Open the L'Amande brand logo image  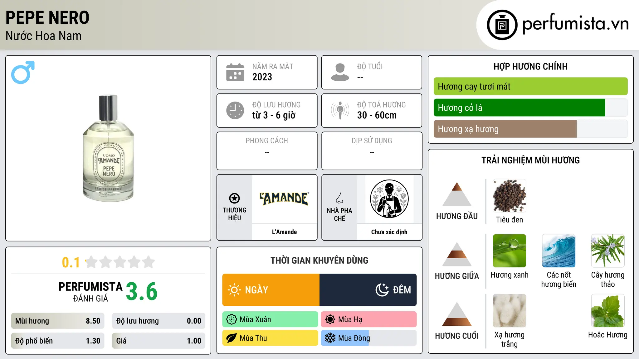(284, 199)
